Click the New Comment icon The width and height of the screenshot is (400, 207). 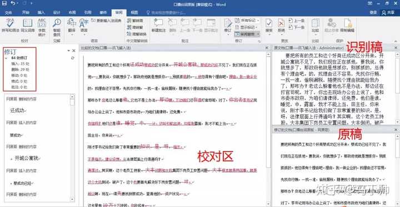pyautogui.click(x=158, y=25)
